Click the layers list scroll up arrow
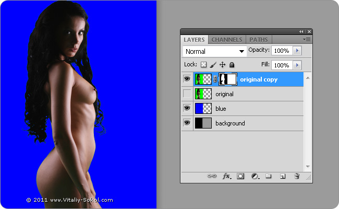The height and width of the screenshot is (209, 339). pyautogui.click(x=308, y=78)
